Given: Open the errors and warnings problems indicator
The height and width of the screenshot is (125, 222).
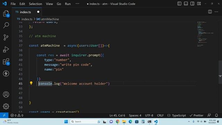Looking at the screenshot, I should click(17, 115).
